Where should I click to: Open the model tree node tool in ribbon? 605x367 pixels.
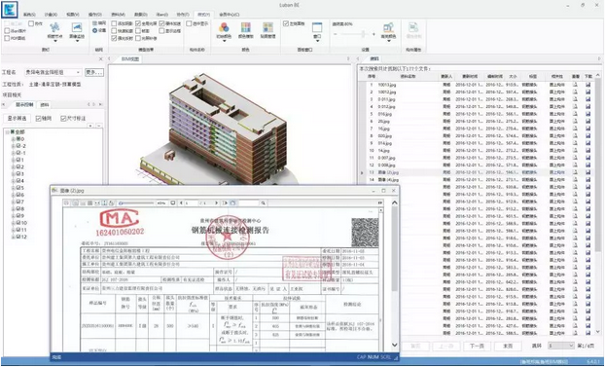(x=54, y=30)
